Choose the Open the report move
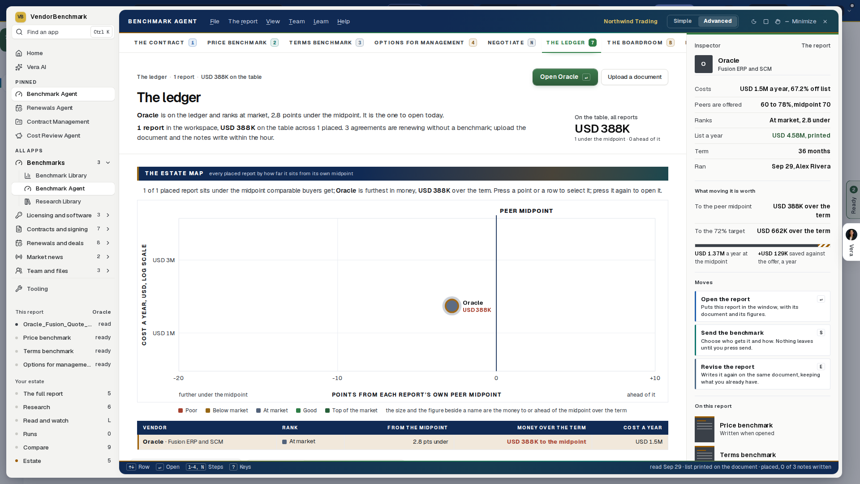 click(762, 307)
